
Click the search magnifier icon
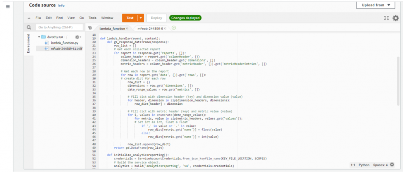[x=29, y=27]
